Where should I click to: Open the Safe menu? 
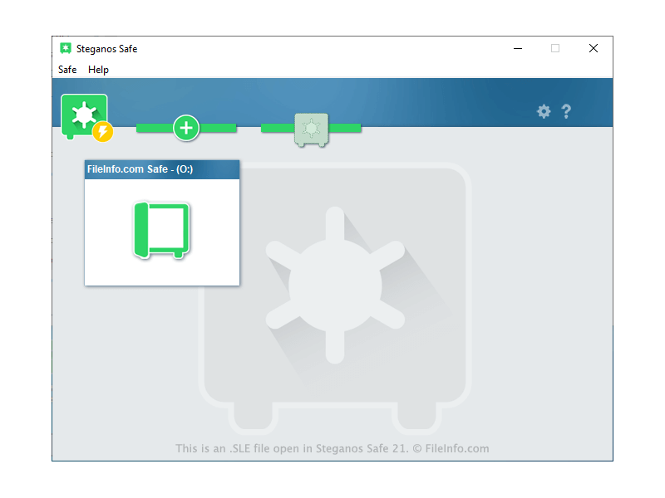coord(67,70)
